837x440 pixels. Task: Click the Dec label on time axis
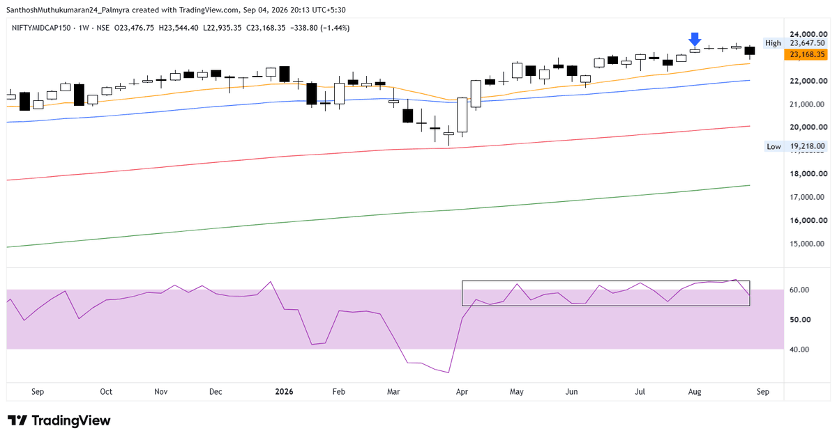pos(216,392)
